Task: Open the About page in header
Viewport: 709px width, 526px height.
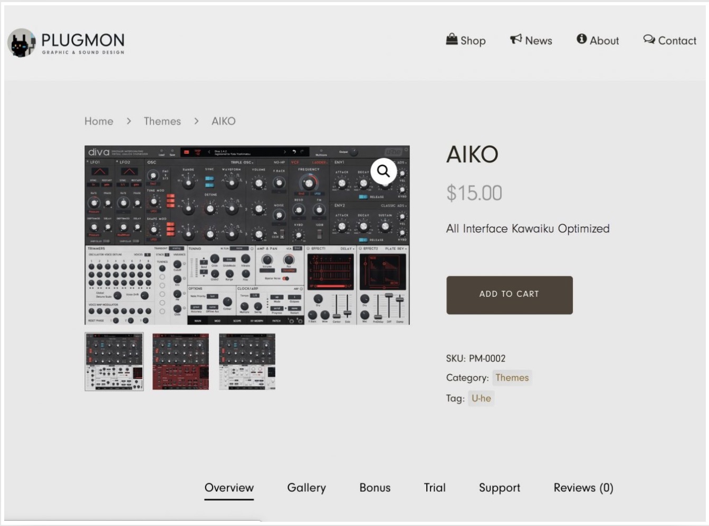Action: click(597, 40)
